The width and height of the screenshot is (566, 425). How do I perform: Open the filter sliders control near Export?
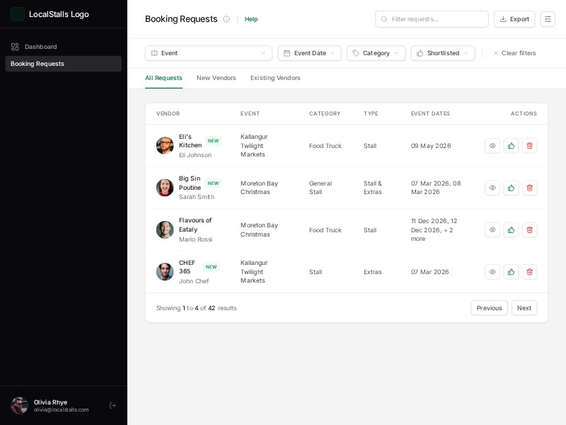point(548,19)
